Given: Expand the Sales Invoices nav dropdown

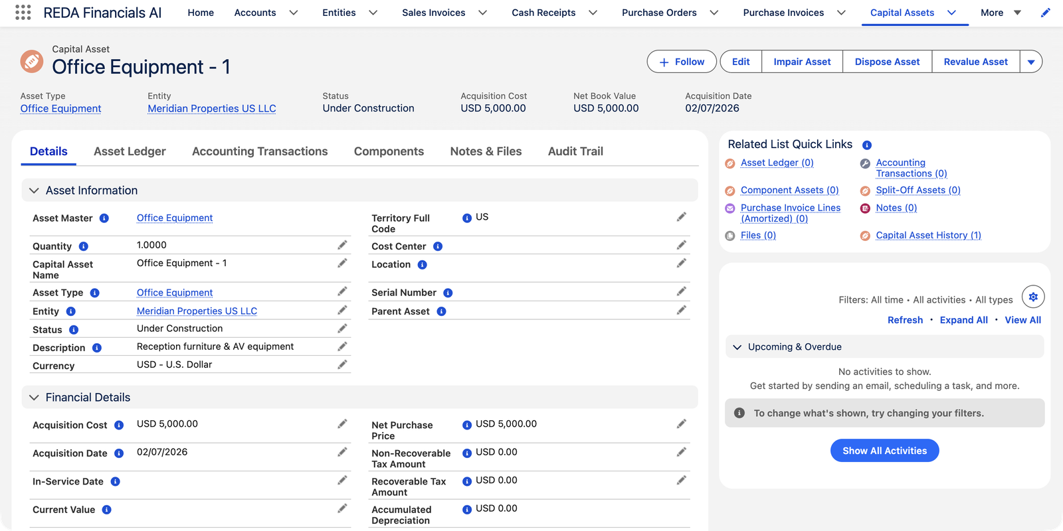Looking at the screenshot, I should tap(483, 13).
